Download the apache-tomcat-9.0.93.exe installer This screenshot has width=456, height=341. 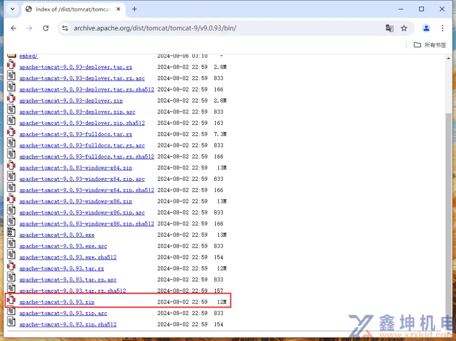pos(57,235)
